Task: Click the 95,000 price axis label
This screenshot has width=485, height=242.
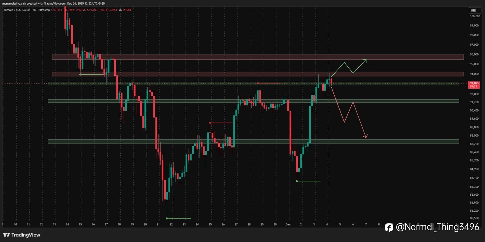Action: pyautogui.click(x=474, y=64)
